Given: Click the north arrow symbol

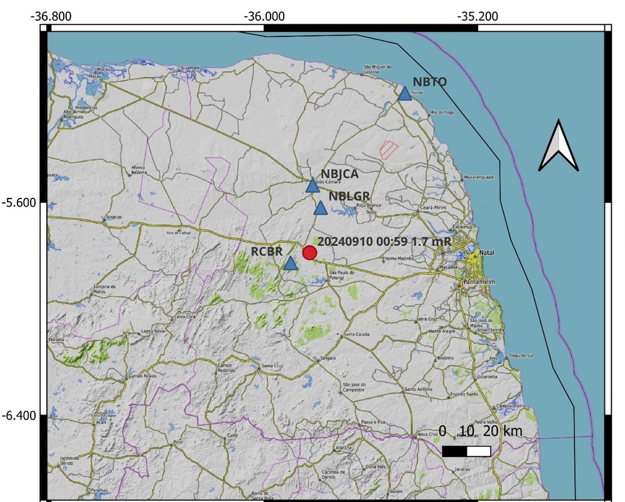Looking at the screenshot, I should pos(558,145).
